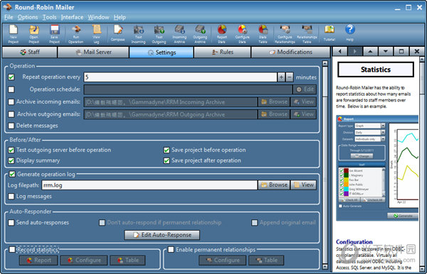Decrease repeat minutes with minus button
Viewport: 427px width, 274px height.
pyautogui.click(x=290, y=77)
